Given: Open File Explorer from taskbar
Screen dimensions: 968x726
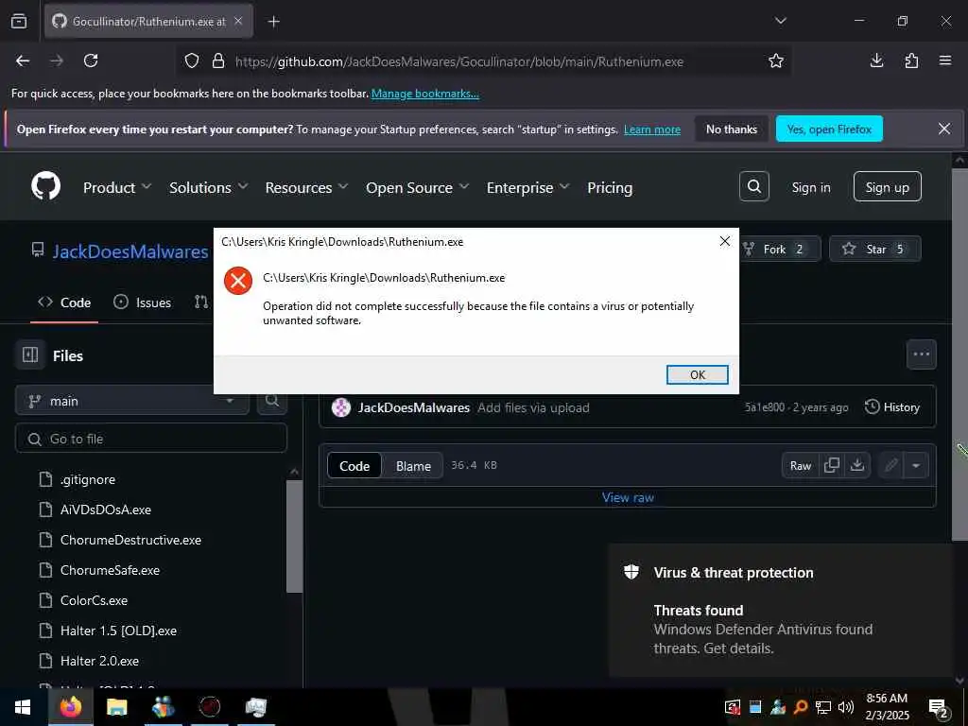Looking at the screenshot, I should 116,707.
